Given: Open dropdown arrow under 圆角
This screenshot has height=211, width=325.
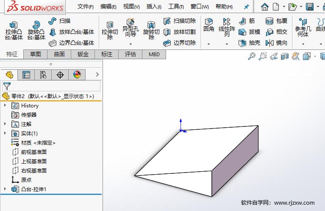Looking at the screenshot, I should [209, 44].
